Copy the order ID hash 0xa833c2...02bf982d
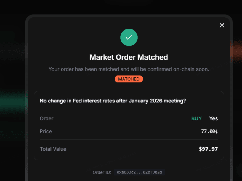 click(x=139, y=172)
